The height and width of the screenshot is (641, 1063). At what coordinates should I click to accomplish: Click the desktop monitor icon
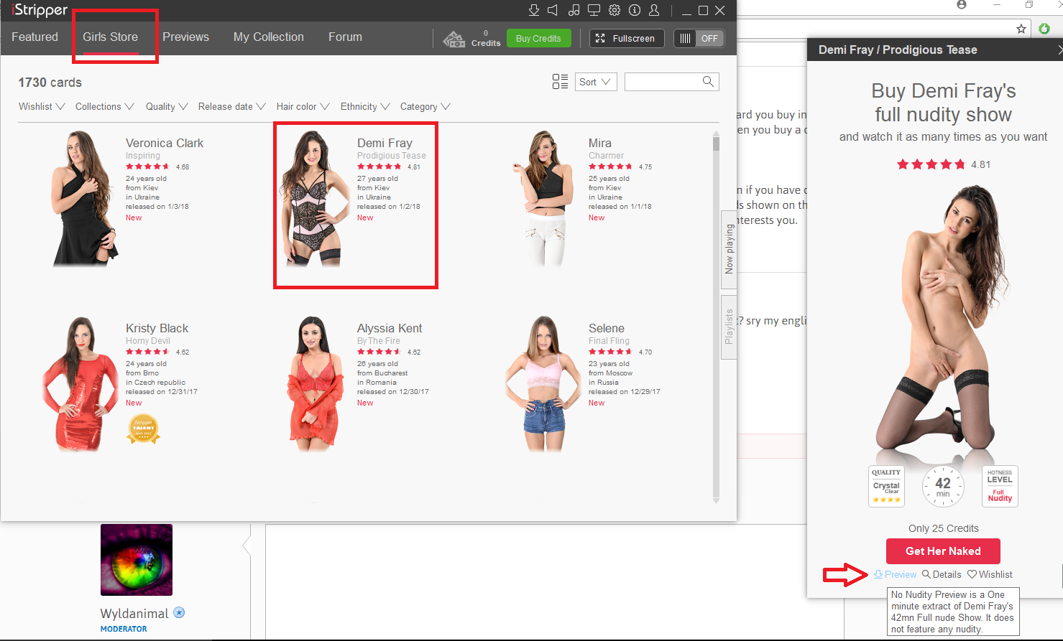594,10
